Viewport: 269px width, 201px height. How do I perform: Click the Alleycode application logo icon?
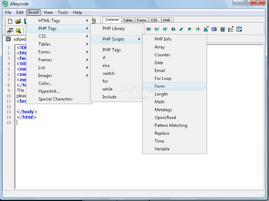click(5, 4)
